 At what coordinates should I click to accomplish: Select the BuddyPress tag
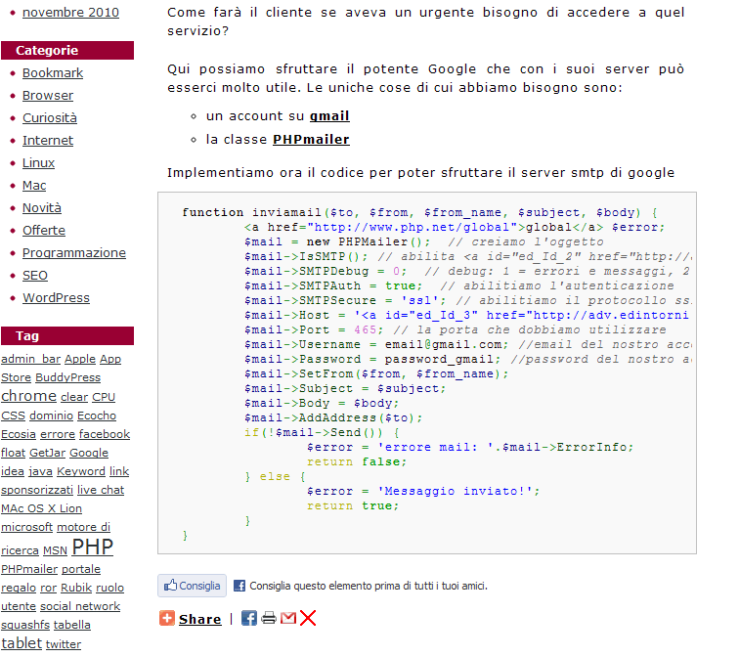point(67,378)
